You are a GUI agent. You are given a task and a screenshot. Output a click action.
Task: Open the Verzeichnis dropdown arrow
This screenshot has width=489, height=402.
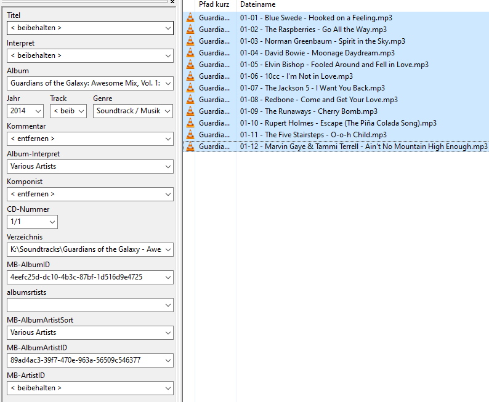168,250
